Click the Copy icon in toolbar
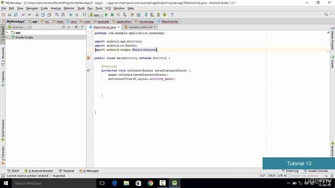 pyautogui.click(x=43, y=15)
